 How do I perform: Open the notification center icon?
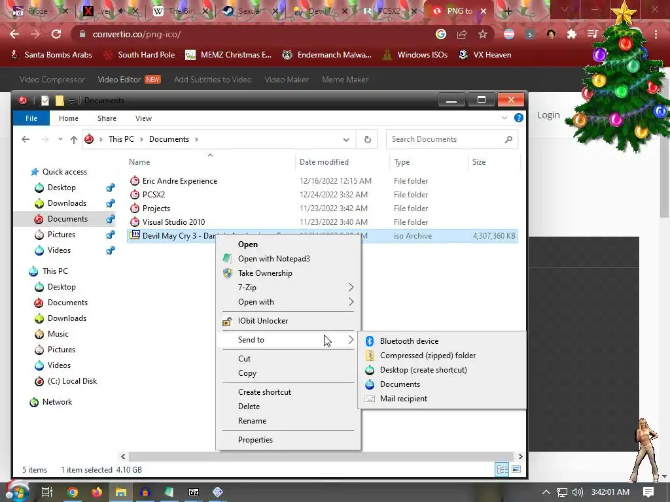648,492
